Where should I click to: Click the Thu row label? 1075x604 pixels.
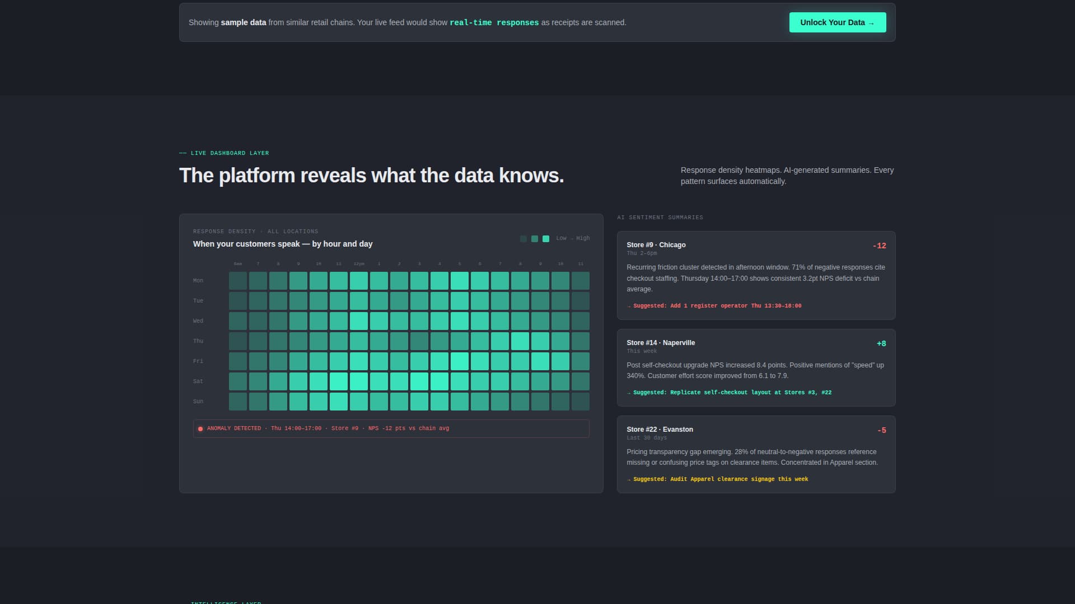[198, 341]
